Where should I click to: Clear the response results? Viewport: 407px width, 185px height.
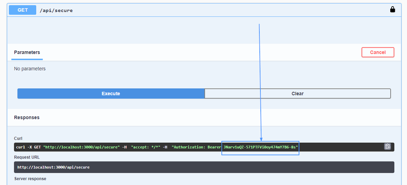[x=297, y=94]
